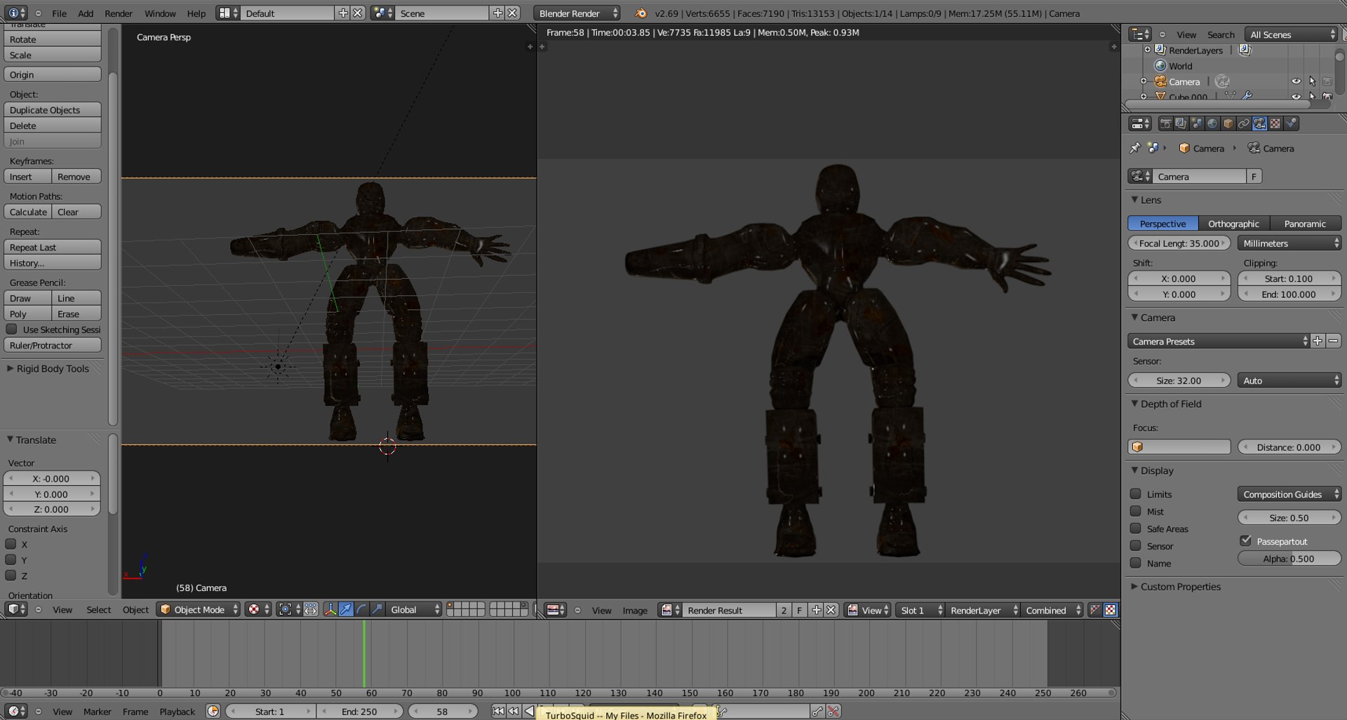This screenshot has height=720, width=1347.
Task: Open the Composition Guides dropdown
Action: click(1289, 494)
